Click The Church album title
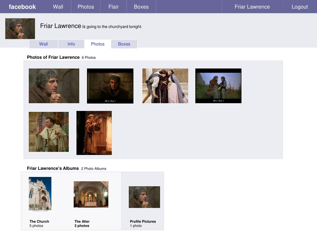This screenshot has width=317, height=238. pos(39,221)
